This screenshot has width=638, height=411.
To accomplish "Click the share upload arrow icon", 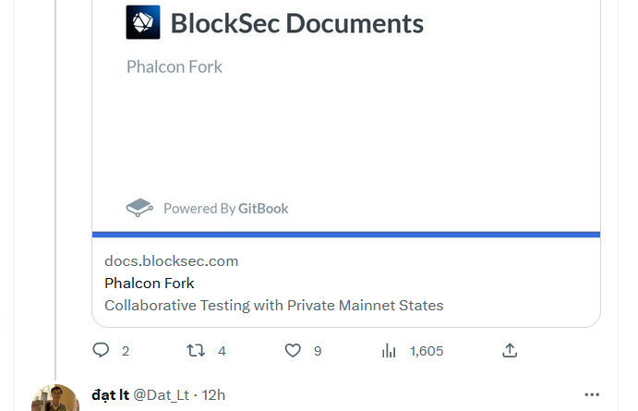I will coord(510,351).
